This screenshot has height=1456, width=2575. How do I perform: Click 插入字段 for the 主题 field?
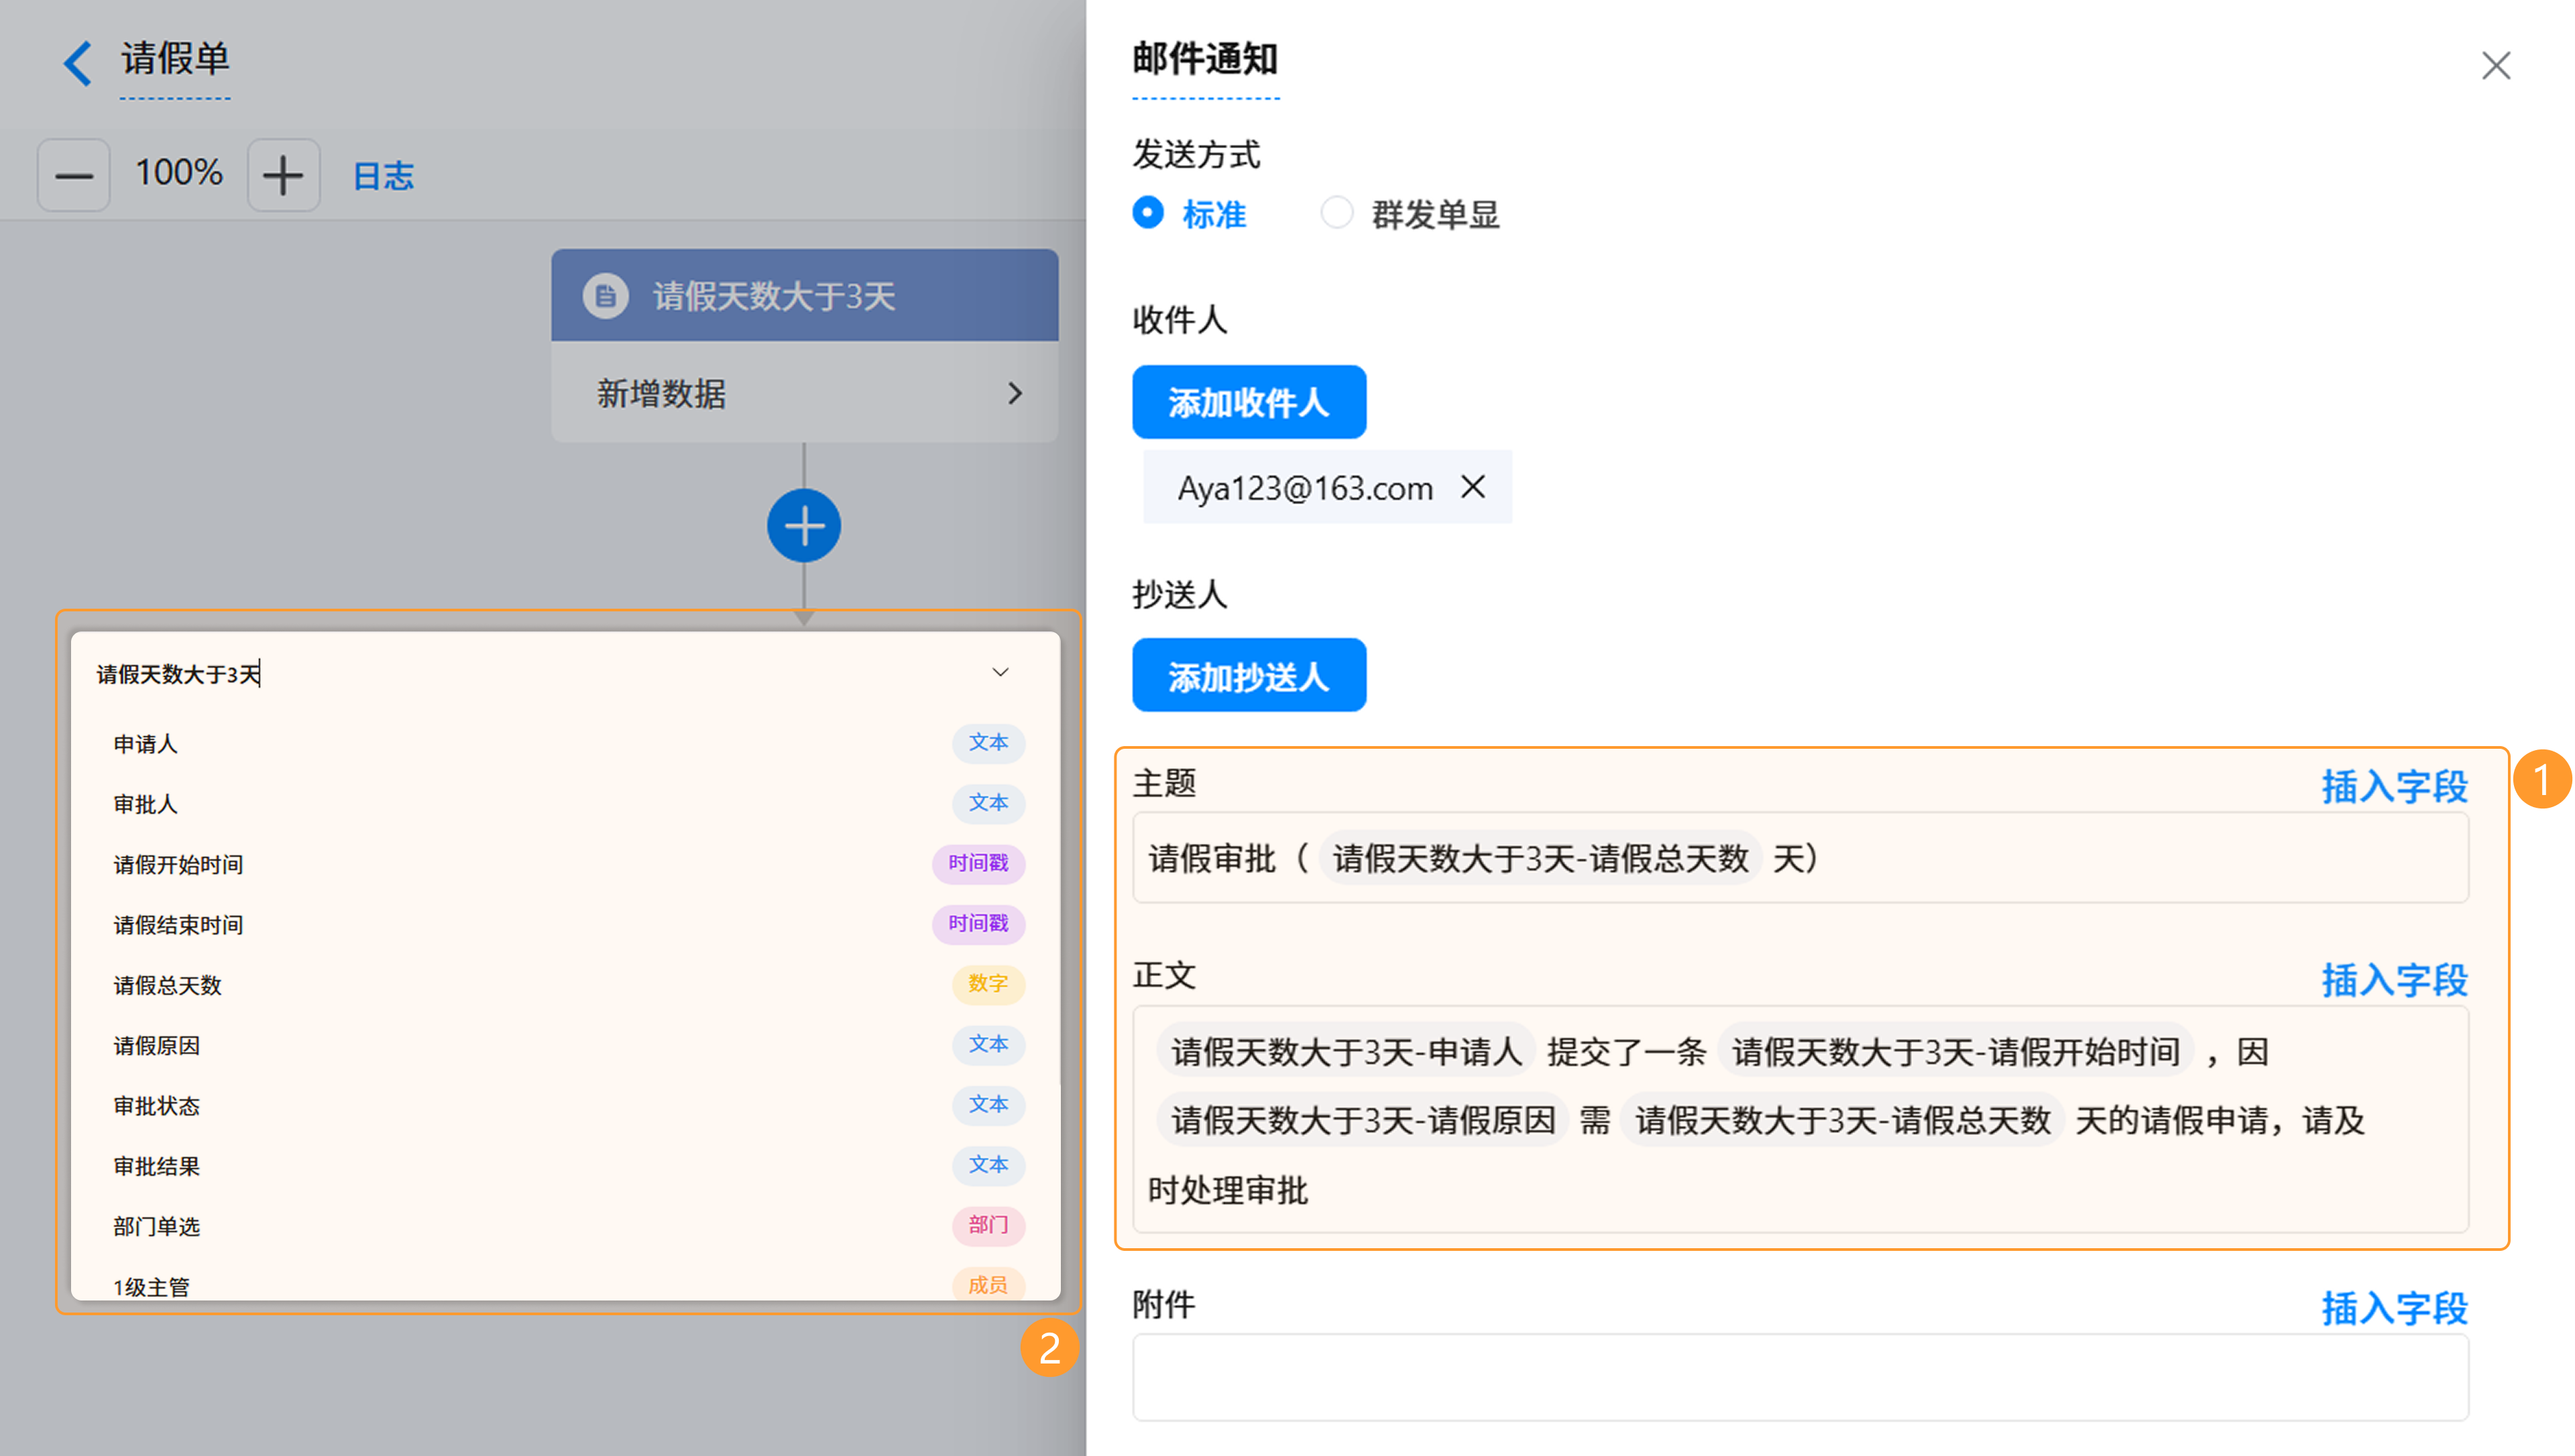click(2394, 786)
